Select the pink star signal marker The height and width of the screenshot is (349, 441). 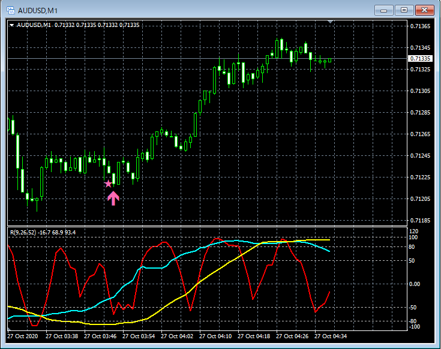pos(108,183)
